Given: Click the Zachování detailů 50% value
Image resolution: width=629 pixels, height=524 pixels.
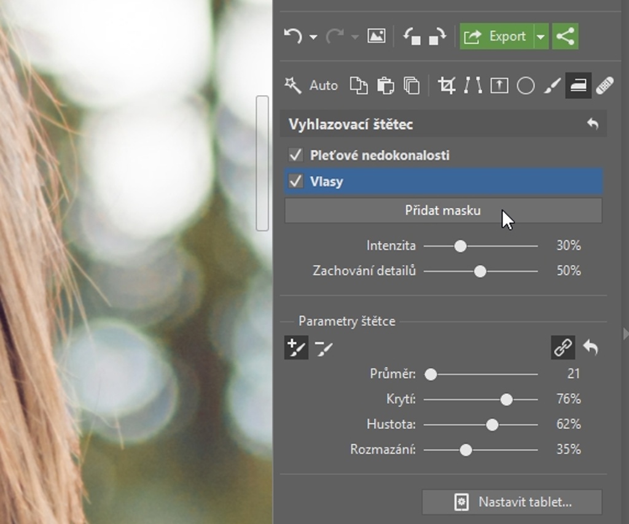Looking at the screenshot, I should pos(568,271).
